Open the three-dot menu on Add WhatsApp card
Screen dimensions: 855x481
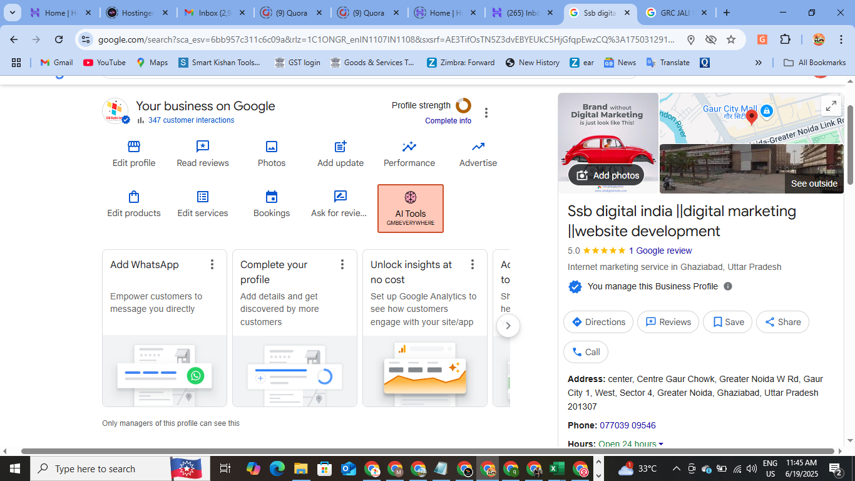(x=212, y=265)
